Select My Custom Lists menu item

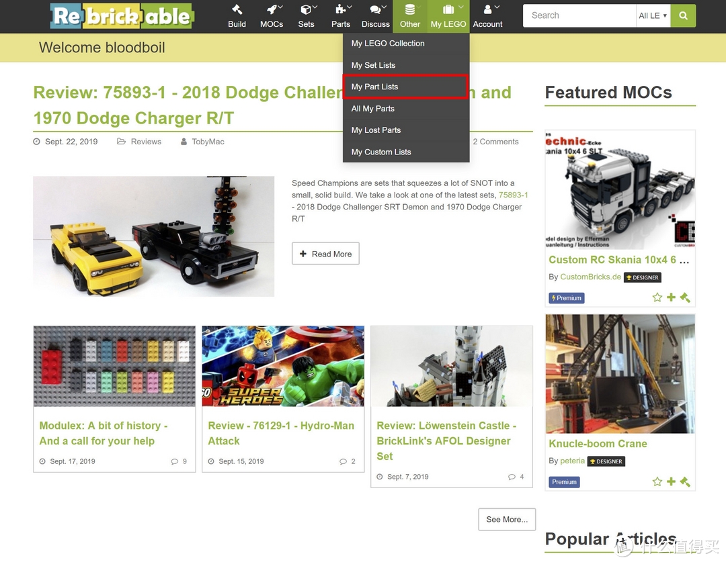pos(406,152)
